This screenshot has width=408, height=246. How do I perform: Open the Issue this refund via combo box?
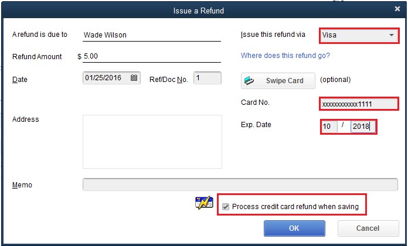click(359, 35)
